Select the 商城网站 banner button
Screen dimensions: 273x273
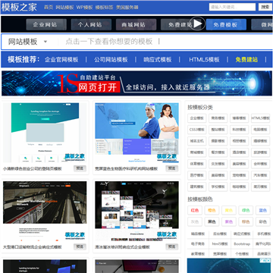(136, 24)
